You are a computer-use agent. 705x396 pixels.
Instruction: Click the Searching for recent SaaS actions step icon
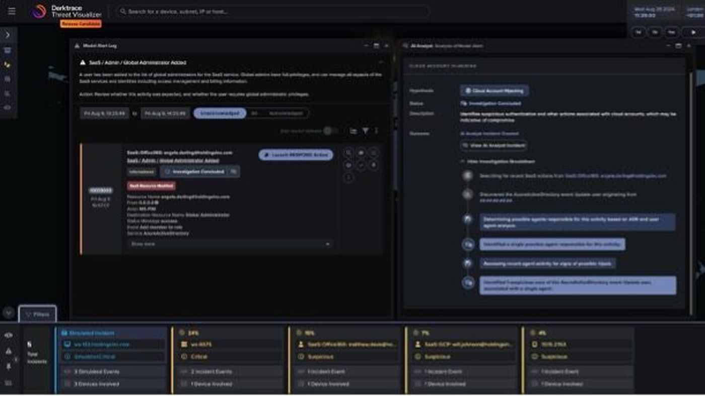468,176
